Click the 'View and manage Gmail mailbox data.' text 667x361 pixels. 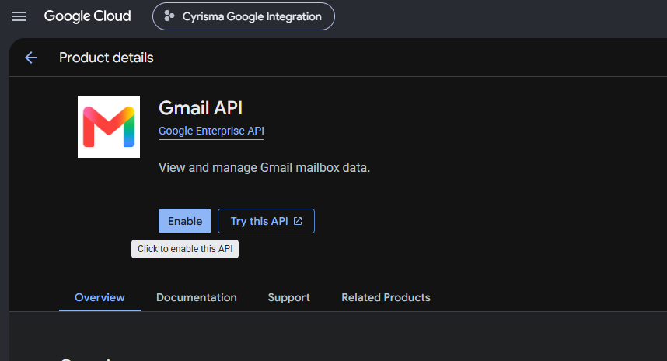point(264,168)
